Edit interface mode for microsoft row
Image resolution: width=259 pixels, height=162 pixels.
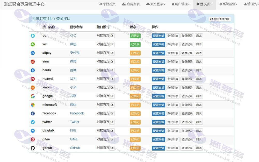[112, 105]
